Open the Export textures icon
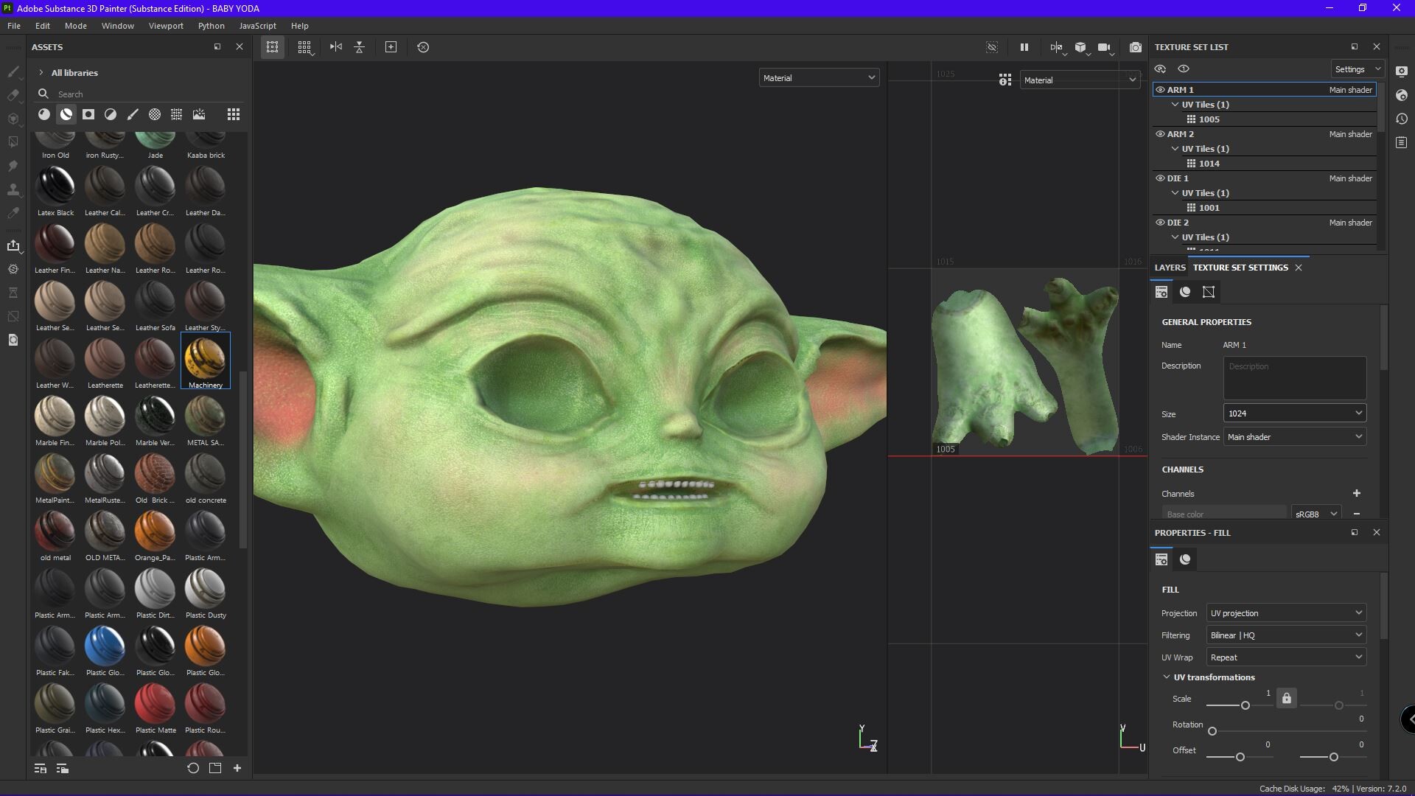The height and width of the screenshot is (796, 1415). pyautogui.click(x=13, y=245)
